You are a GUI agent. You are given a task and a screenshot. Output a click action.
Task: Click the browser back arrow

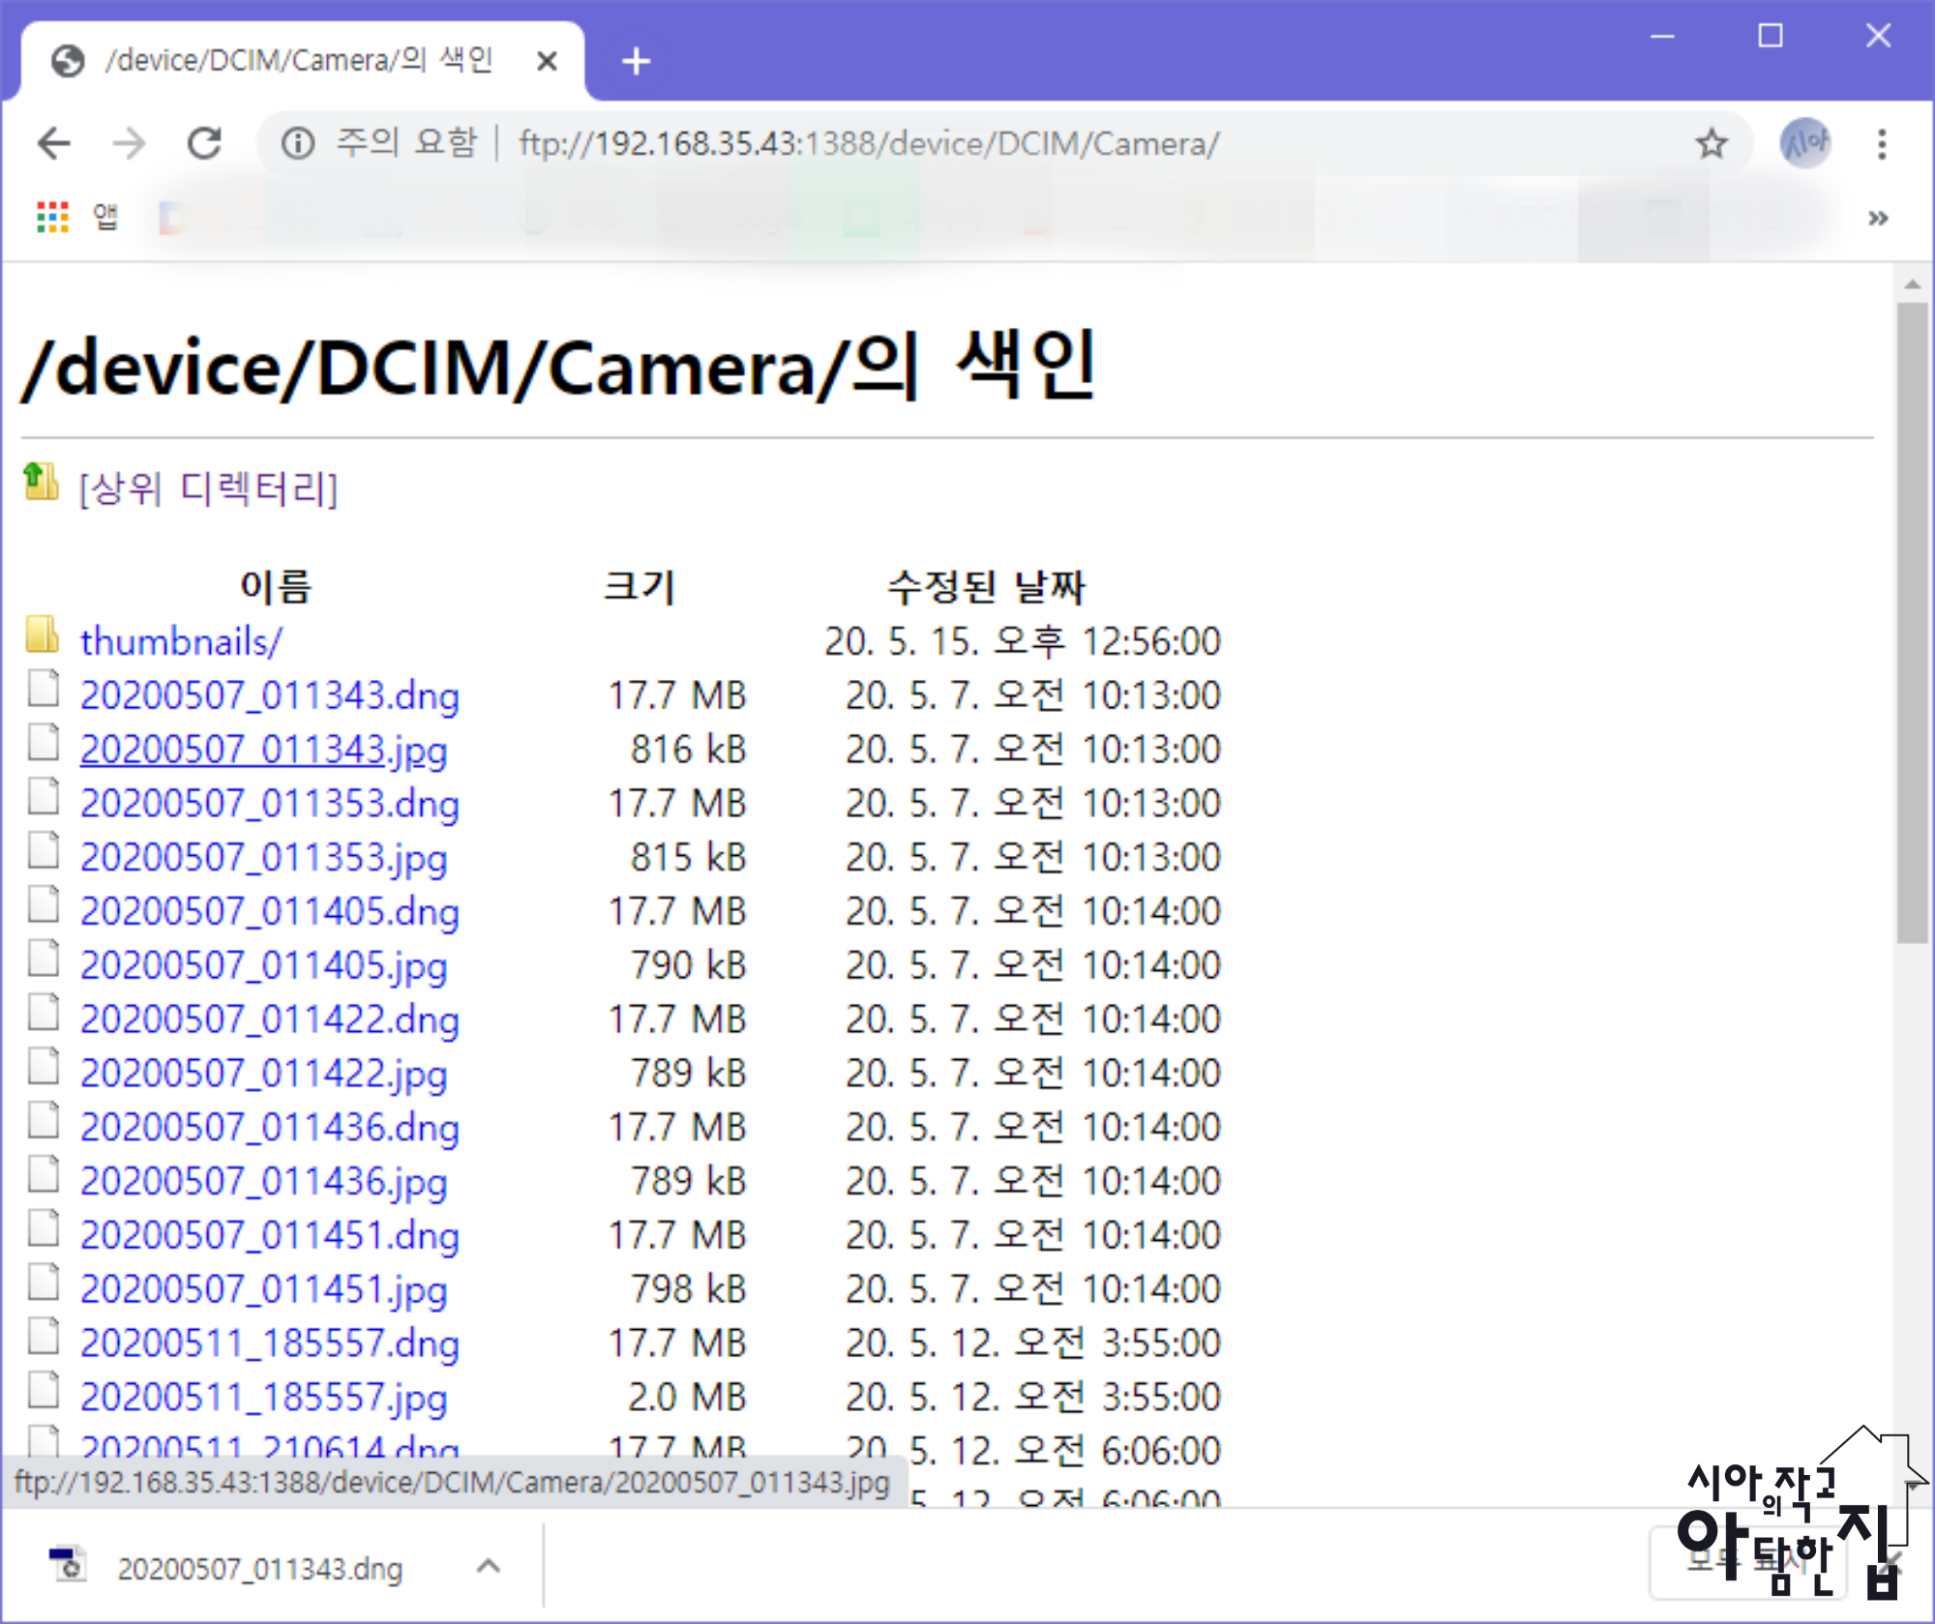point(54,144)
